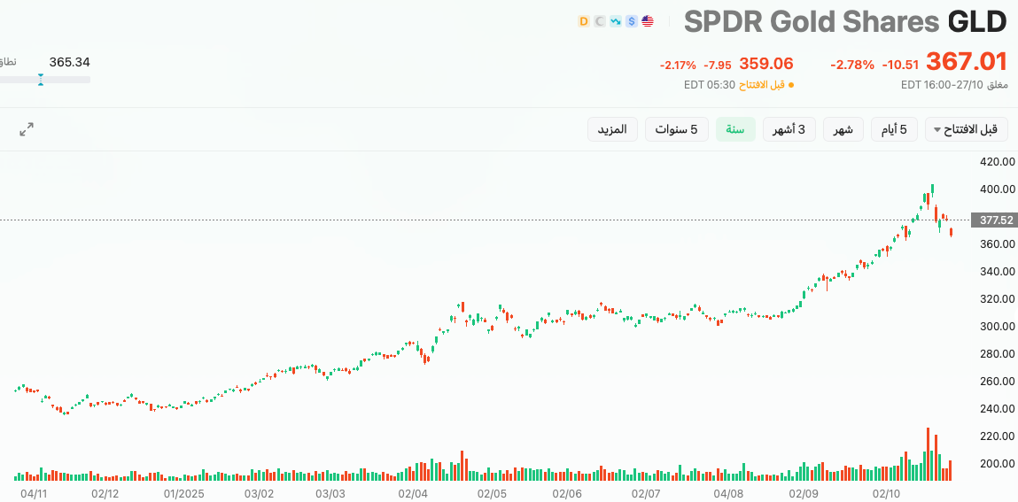The height and width of the screenshot is (502, 1018).
Task: Switch to 5 سنوات range
Action: 676,129
